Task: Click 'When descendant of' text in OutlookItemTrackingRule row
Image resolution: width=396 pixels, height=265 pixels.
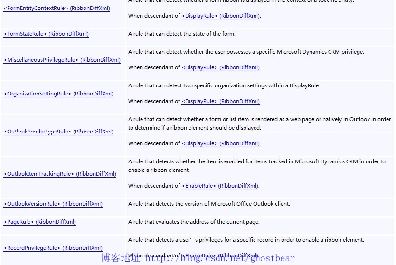Action: click(x=154, y=186)
